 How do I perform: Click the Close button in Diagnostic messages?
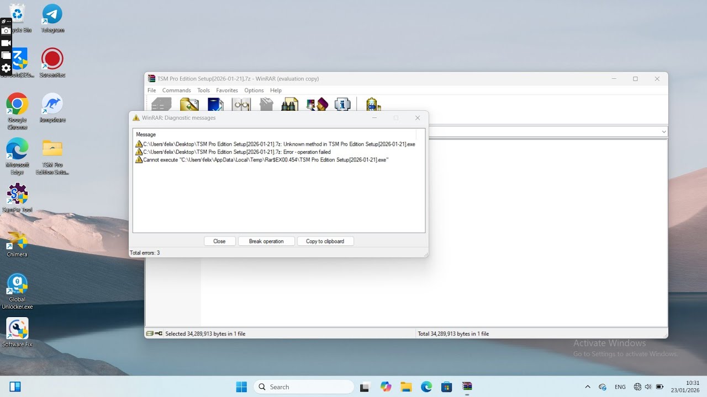pos(220,242)
